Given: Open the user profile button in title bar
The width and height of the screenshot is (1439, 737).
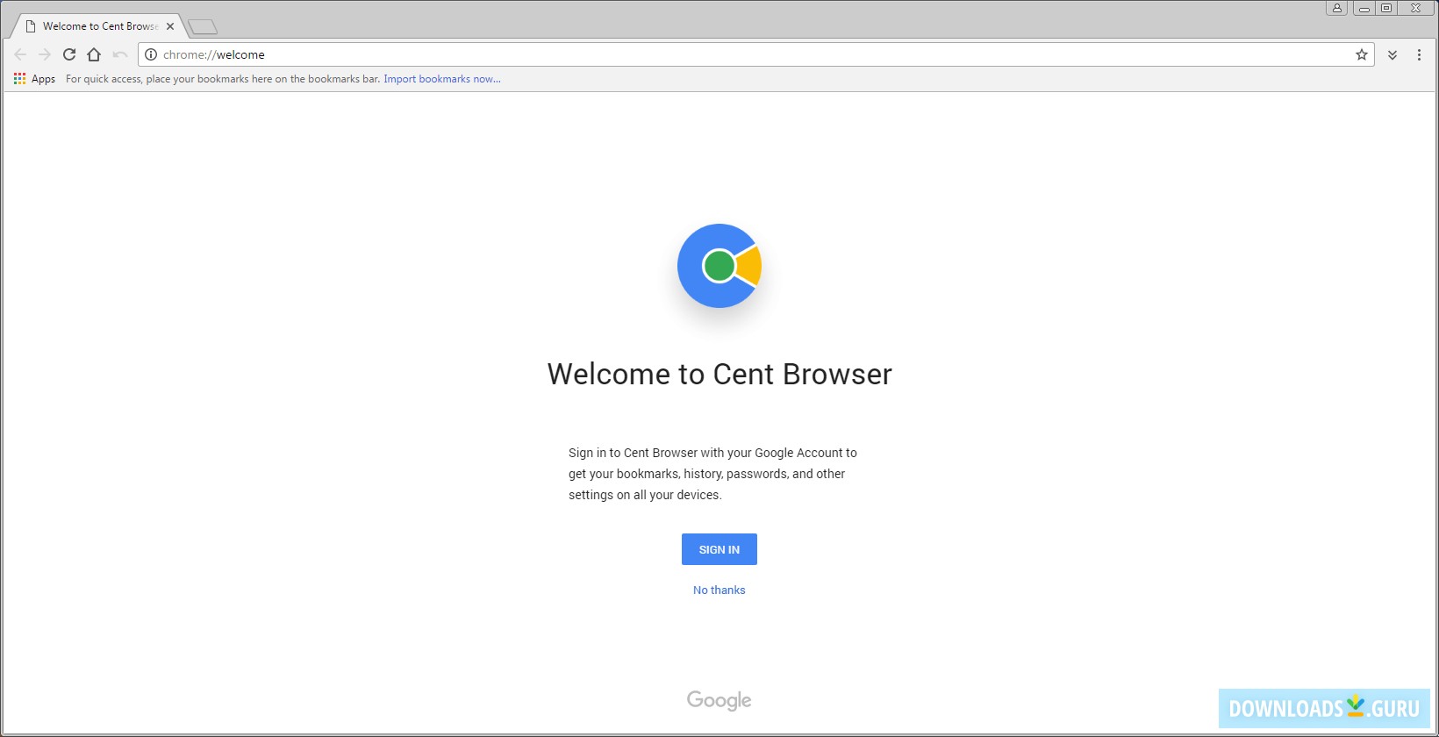Looking at the screenshot, I should click(1336, 8).
